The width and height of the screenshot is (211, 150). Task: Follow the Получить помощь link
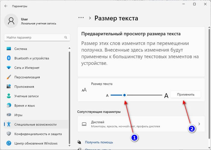coord(99,142)
